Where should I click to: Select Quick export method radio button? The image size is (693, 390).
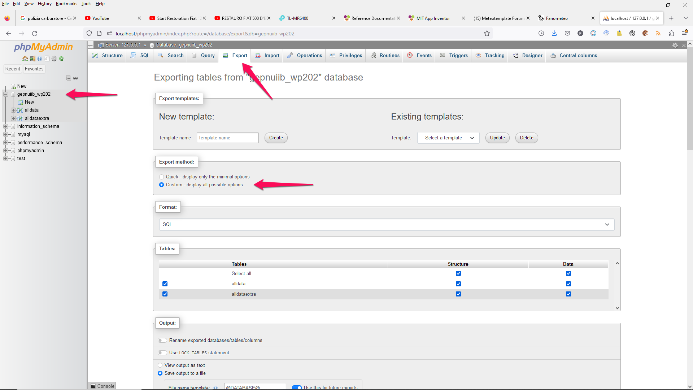[x=161, y=177]
